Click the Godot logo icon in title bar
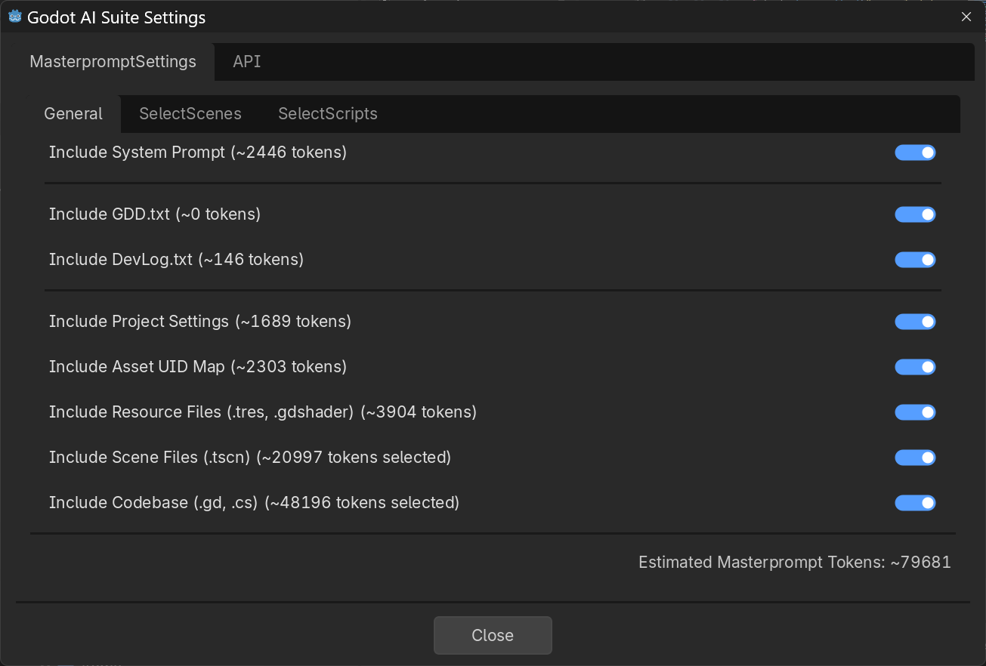Image resolution: width=986 pixels, height=666 pixels. (14, 17)
